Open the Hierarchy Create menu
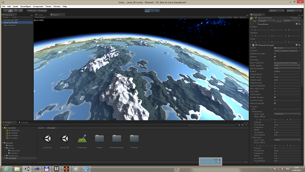The width and height of the screenshot is (305, 172). point(6,17)
